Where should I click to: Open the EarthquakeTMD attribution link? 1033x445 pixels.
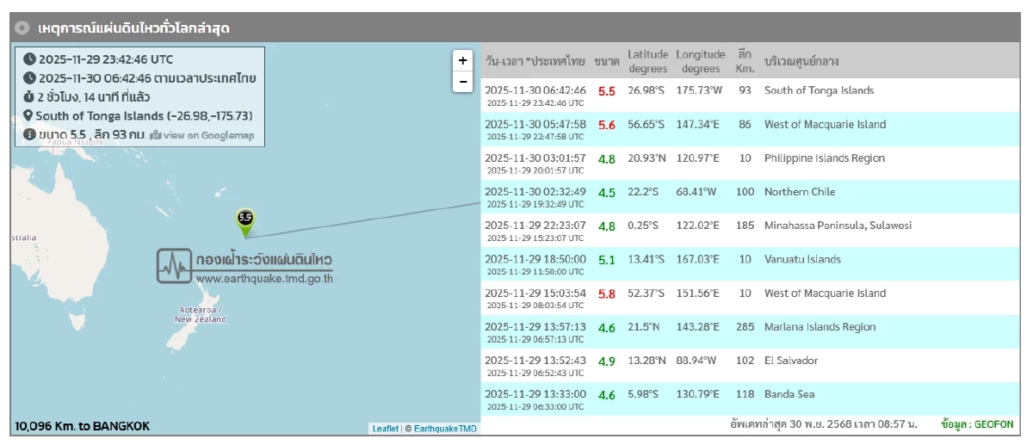pos(445,429)
